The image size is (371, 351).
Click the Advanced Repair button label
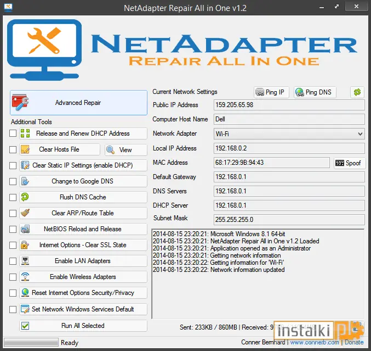click(78, 103)
